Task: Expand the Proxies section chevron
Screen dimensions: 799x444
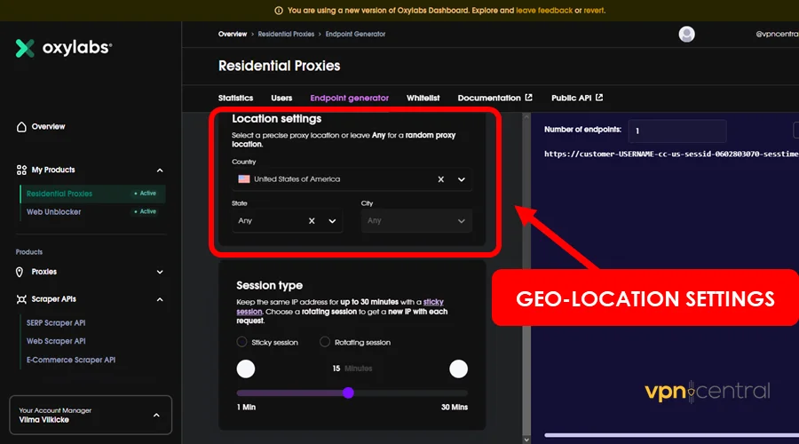Action: (160, 273)
